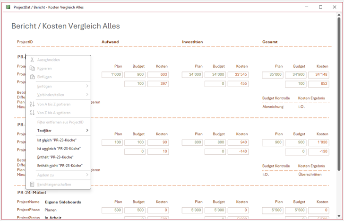This screenshot has height=221, width=344.
Task: Click the Abweichung Budget Kontrolle value
Action: [273, 107]
